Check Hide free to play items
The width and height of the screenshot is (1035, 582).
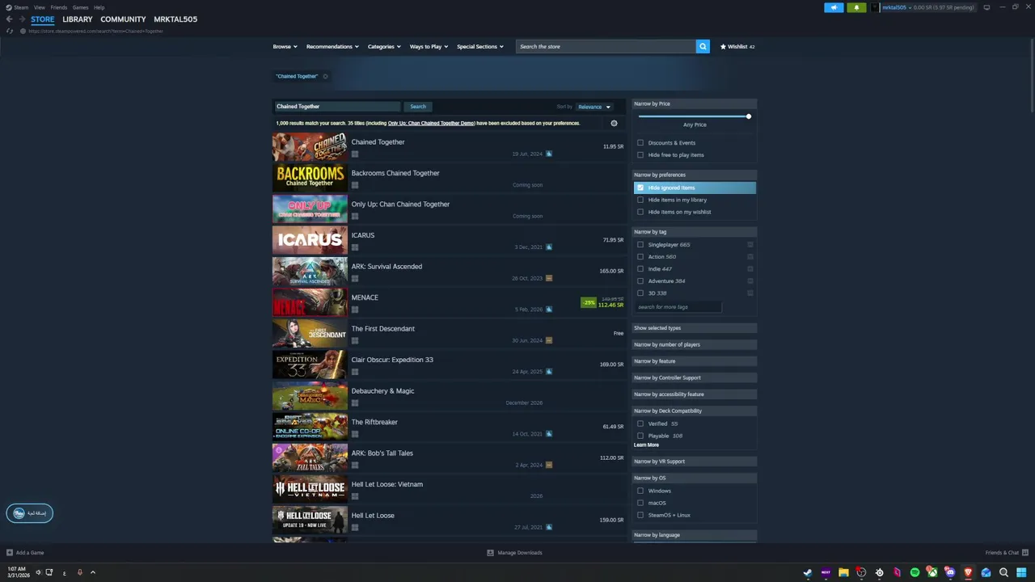[640, 155]
